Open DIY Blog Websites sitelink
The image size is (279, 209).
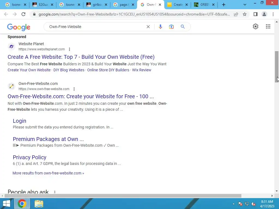pos(69,70)
